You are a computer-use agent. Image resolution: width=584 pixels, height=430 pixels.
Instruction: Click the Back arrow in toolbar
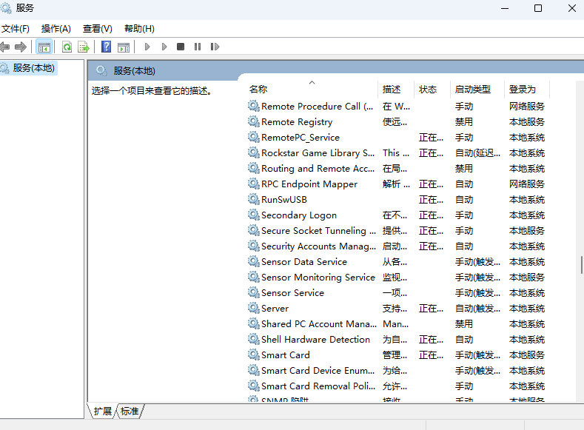tap(4, 47)
